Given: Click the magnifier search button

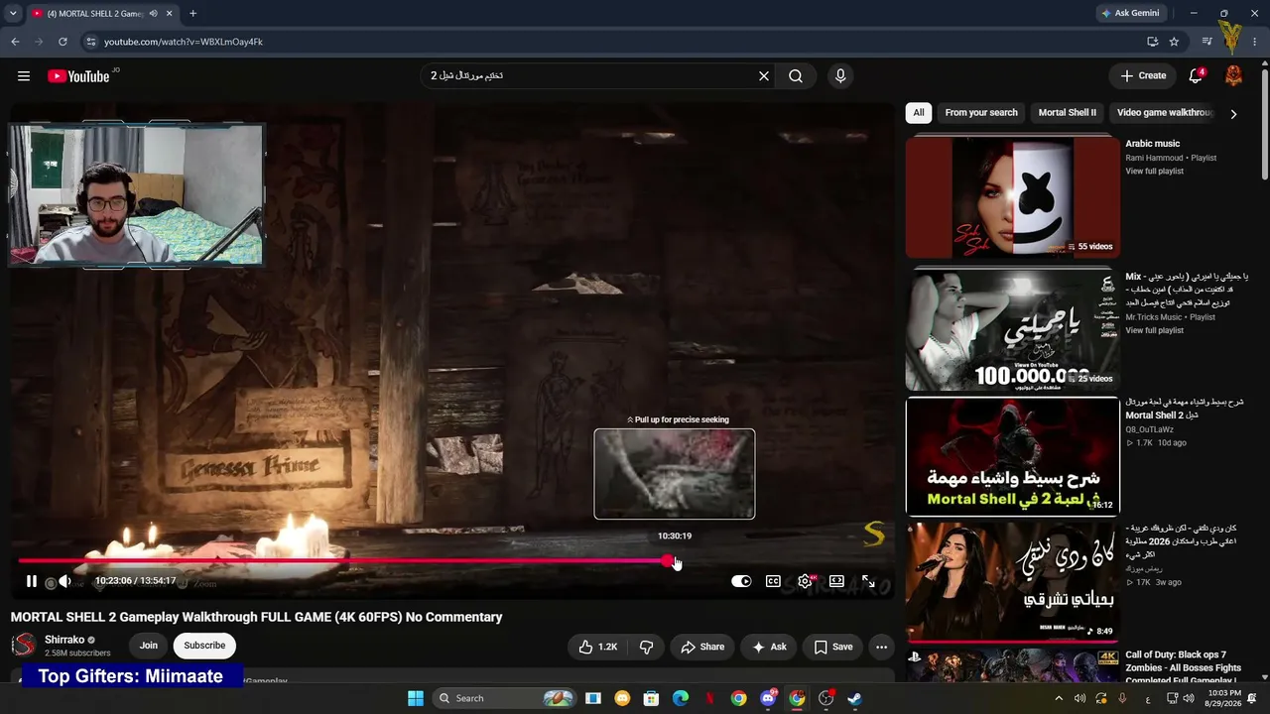Looking at the screenshot, I should pyautogui.click(x=796, y=76).
